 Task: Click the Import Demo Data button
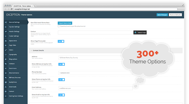pyautogui.click(x=65, y=23)
